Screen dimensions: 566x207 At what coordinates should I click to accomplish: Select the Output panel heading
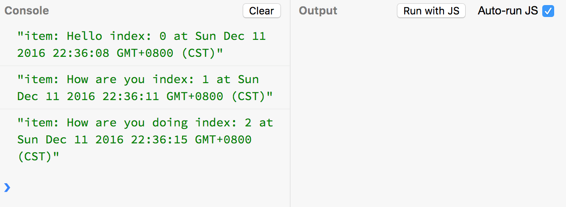click(318, 11)
